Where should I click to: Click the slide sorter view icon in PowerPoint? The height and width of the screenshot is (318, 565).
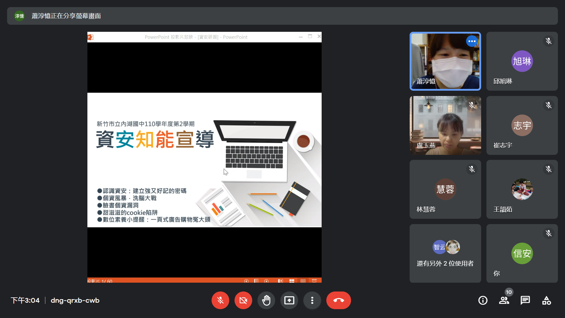point(292,281)
